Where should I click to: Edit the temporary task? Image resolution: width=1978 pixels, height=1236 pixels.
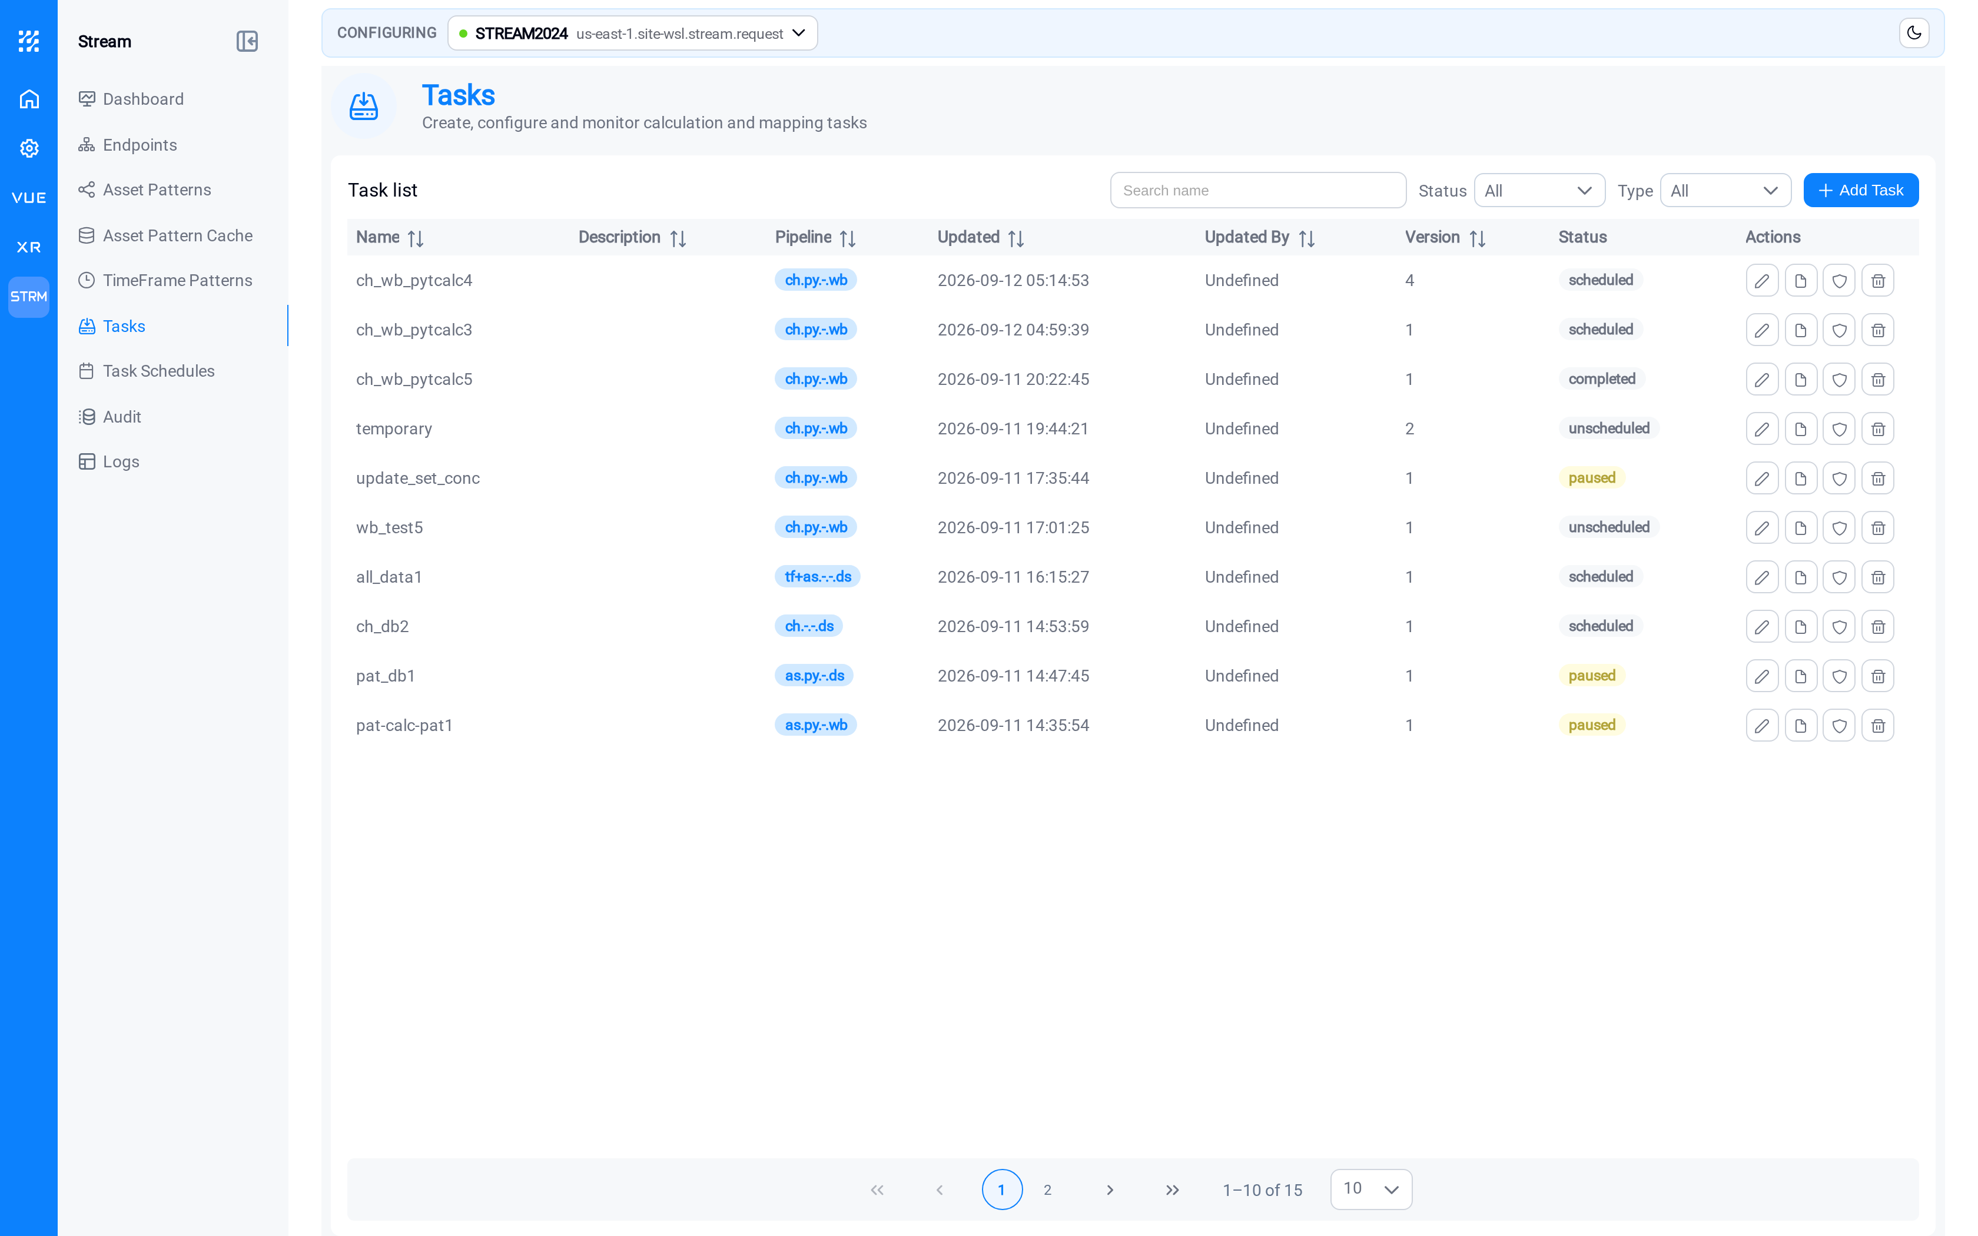pos(1761,429)
